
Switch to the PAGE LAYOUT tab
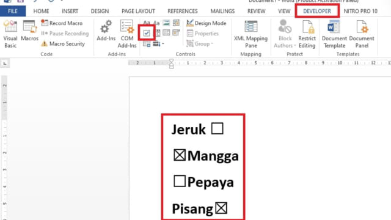point(138,11)
